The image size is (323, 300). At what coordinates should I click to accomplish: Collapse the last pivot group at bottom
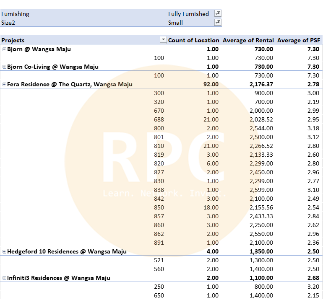4,278
